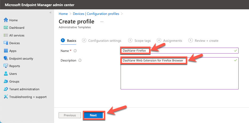Open Users in the left menu
Screen dimensions: 249x123
coord(13,74)
